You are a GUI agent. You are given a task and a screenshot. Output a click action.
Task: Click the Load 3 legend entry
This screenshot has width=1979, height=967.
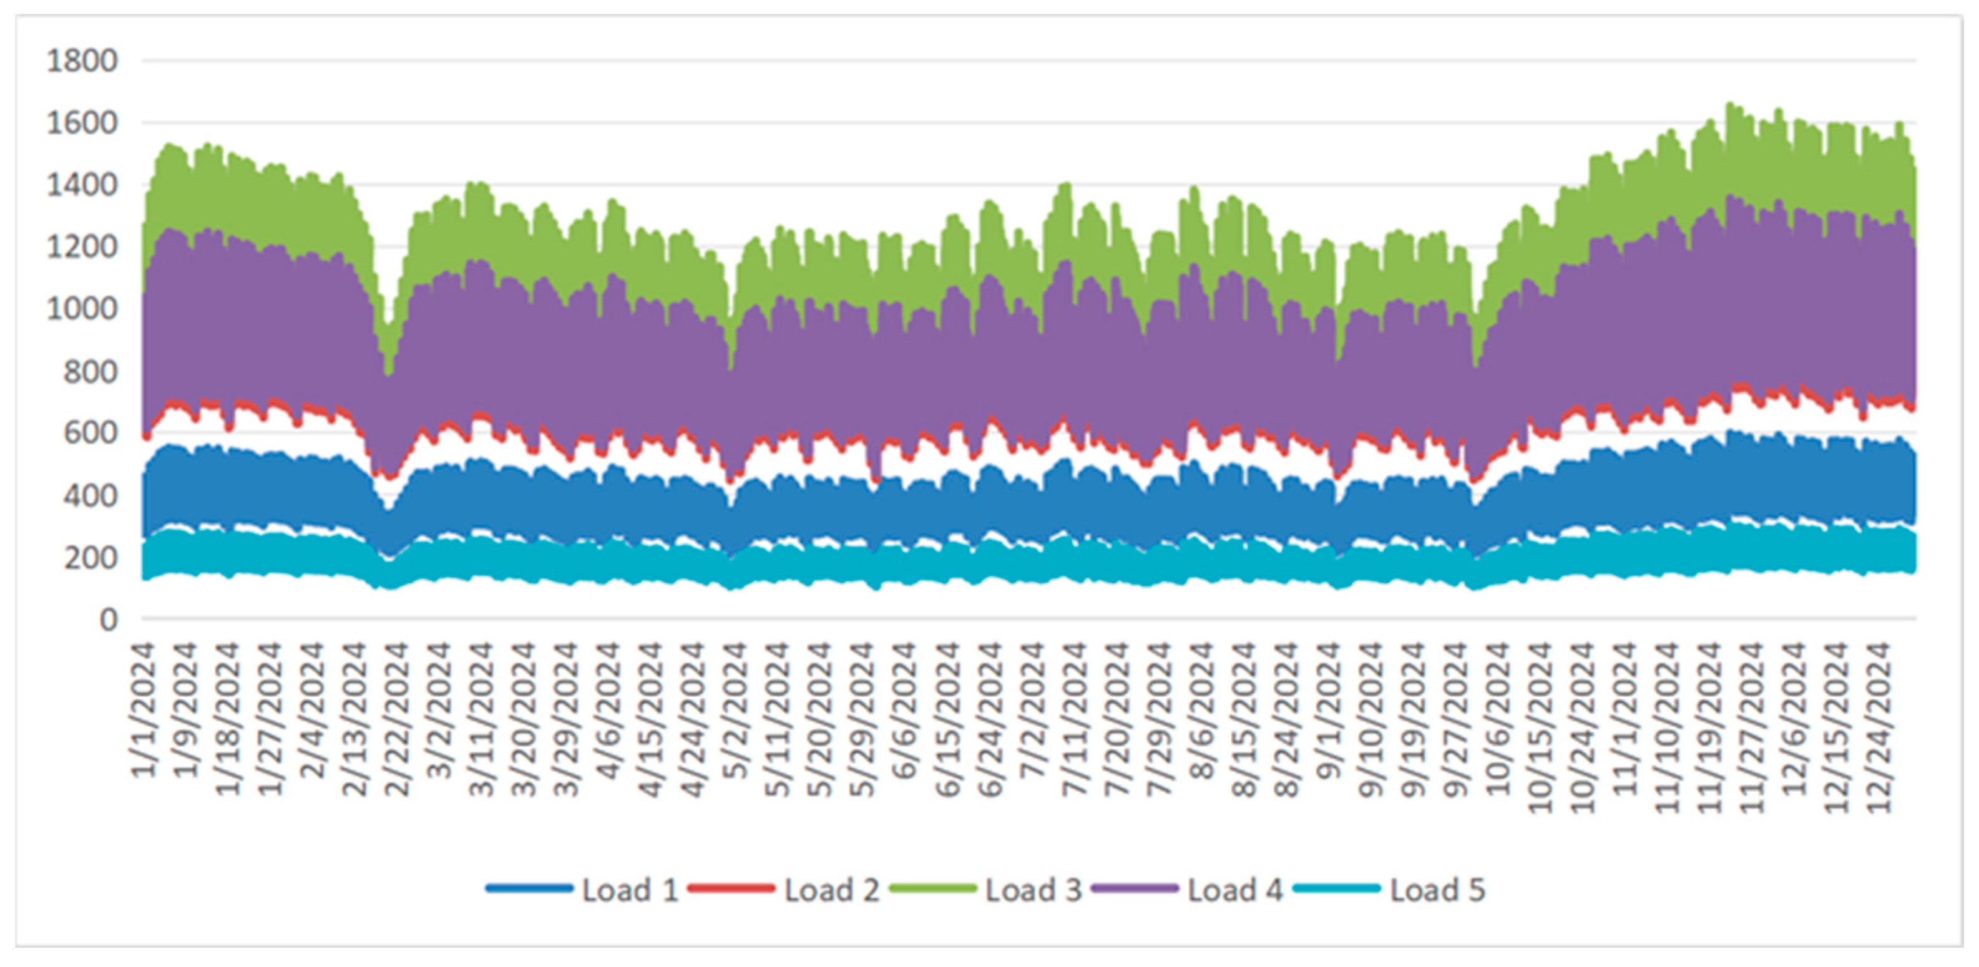point(1033,890)
